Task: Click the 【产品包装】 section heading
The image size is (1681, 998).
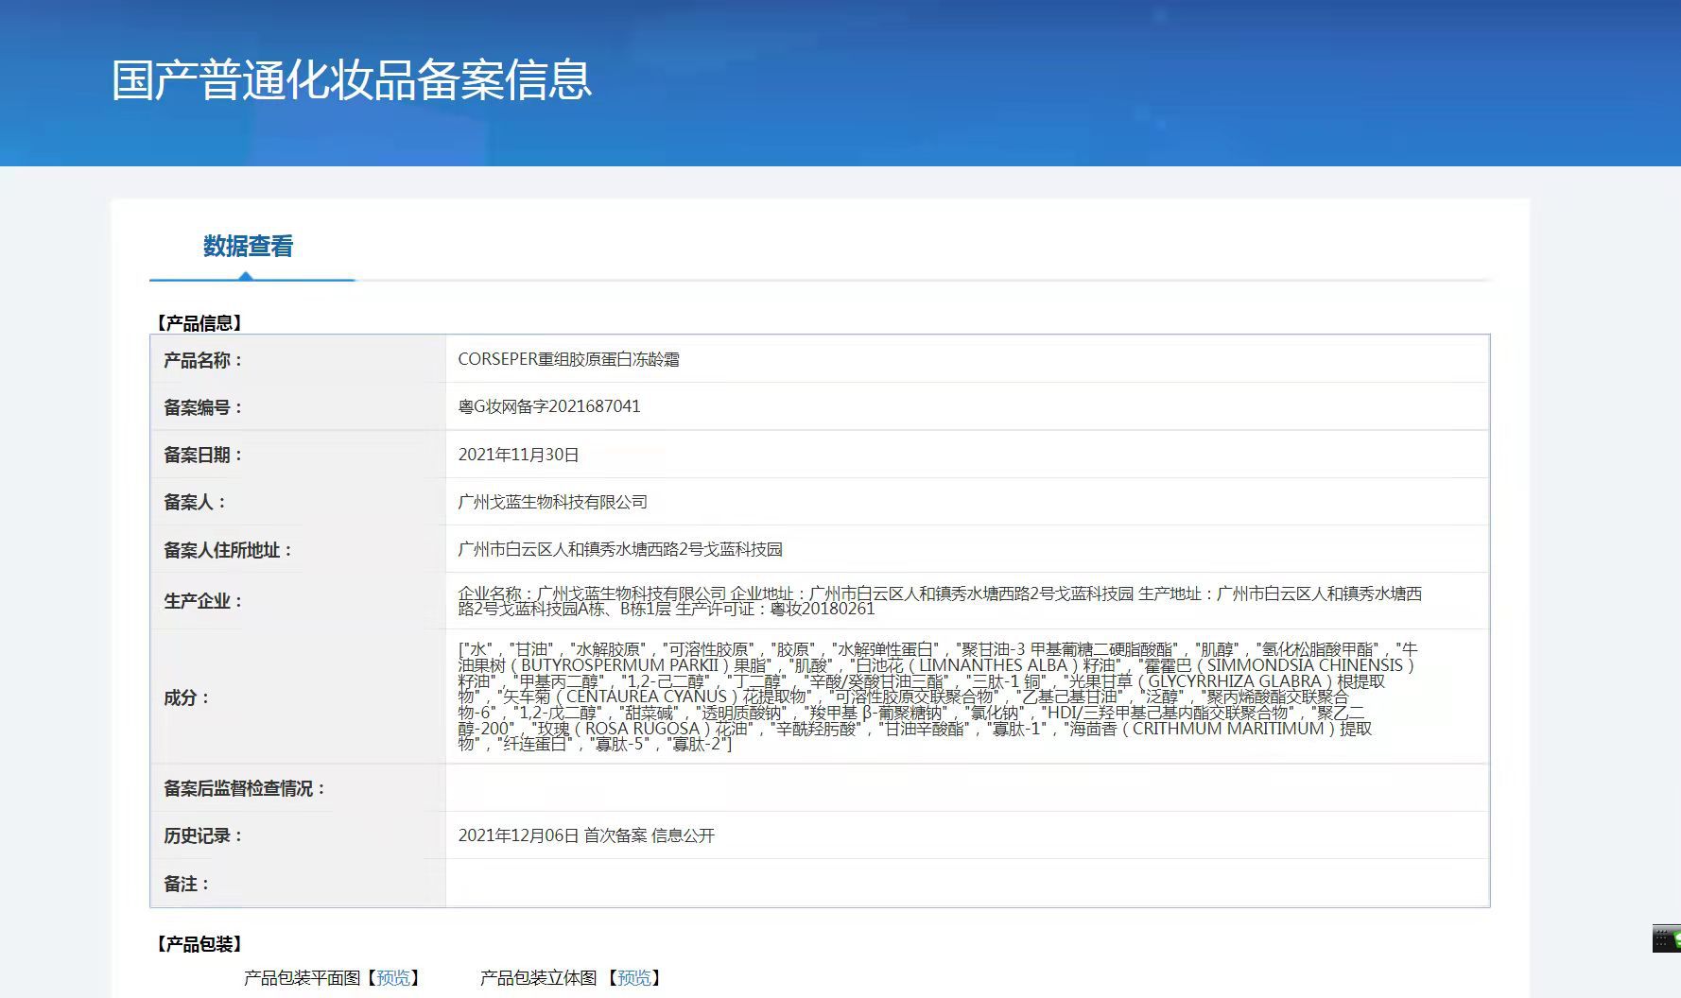Action: pos(199,944)
